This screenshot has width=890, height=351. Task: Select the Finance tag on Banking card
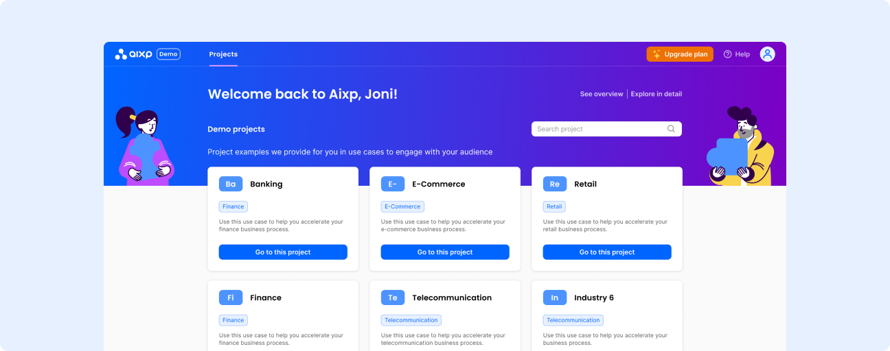pyautogui.click(x=233, y=206)
